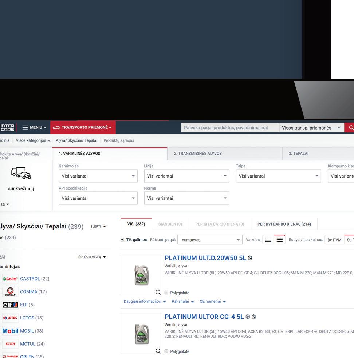
Task: Open the Talpa filter dropdown
Action: pyautogui.click(x=278, y=176)
